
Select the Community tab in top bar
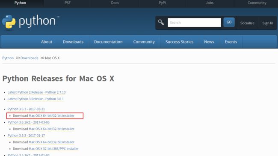pos(257,3)
